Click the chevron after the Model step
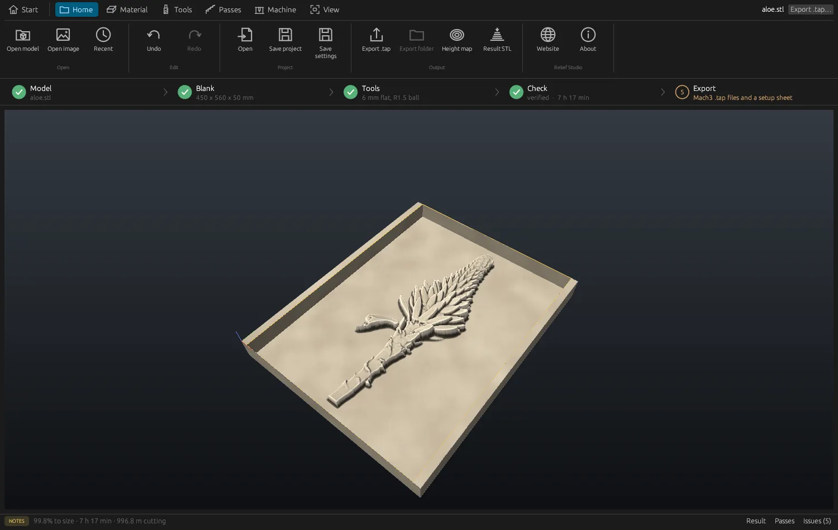The image size is (838, 530). click(x=165, y=92)
